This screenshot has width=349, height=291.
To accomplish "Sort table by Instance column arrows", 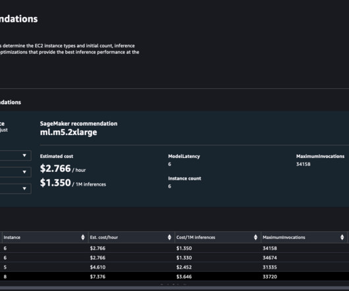I will 83,238.
